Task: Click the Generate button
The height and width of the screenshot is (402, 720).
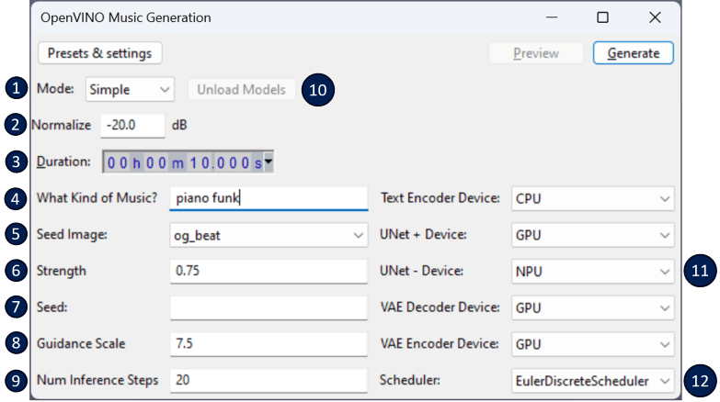Action: 633,53
